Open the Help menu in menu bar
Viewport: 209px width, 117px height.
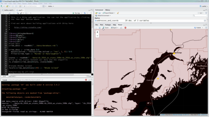coord(50,4)
